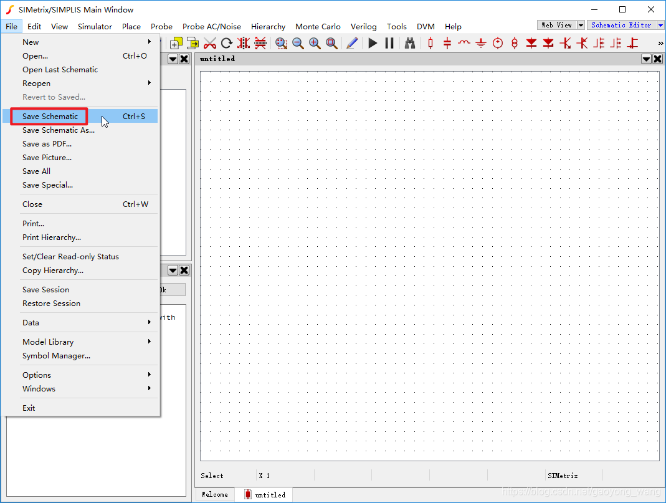Choose Open Last Schematic
The image size is (666, 503).
click(80, 70)
